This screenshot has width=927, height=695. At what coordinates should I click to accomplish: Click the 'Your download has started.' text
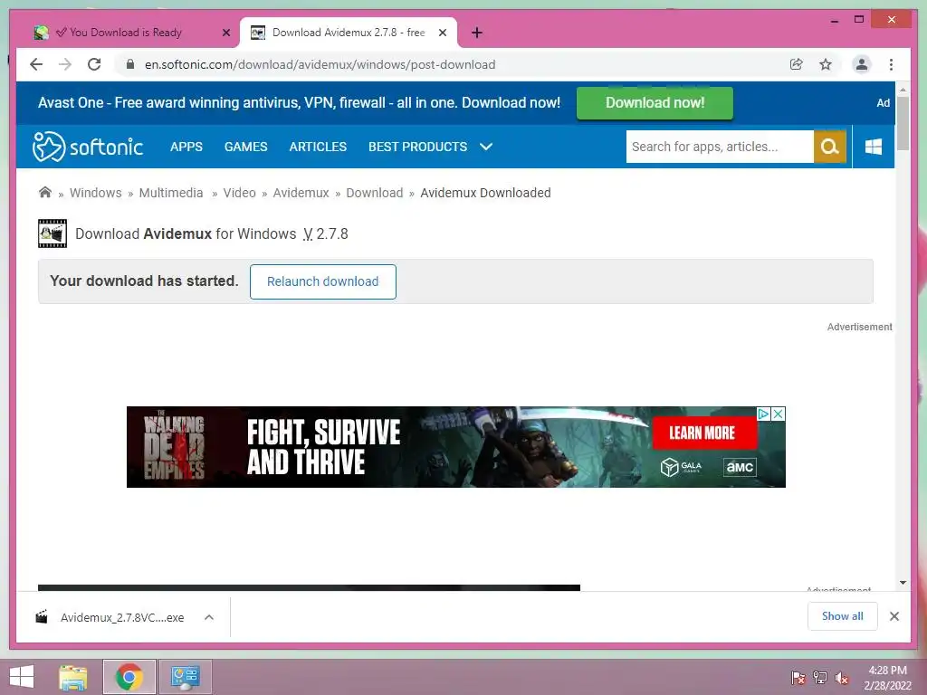pos(144,281)
